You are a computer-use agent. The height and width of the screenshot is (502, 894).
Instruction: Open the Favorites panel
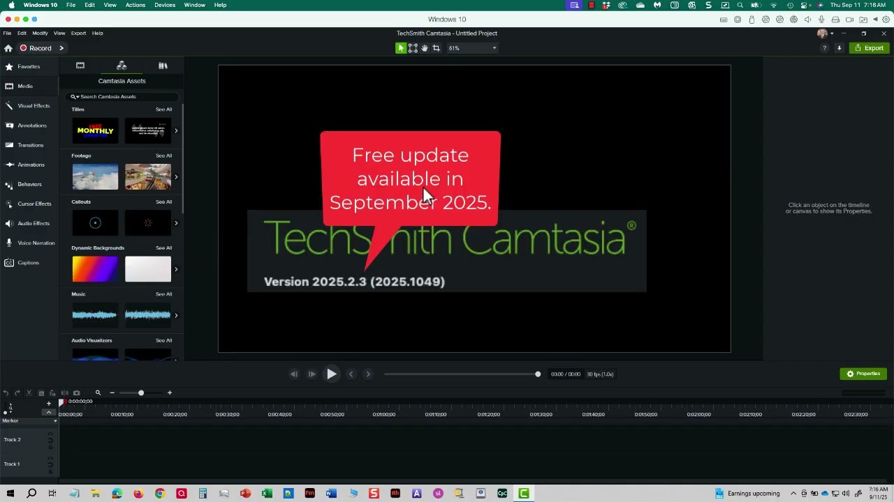[x=29, y=66]
